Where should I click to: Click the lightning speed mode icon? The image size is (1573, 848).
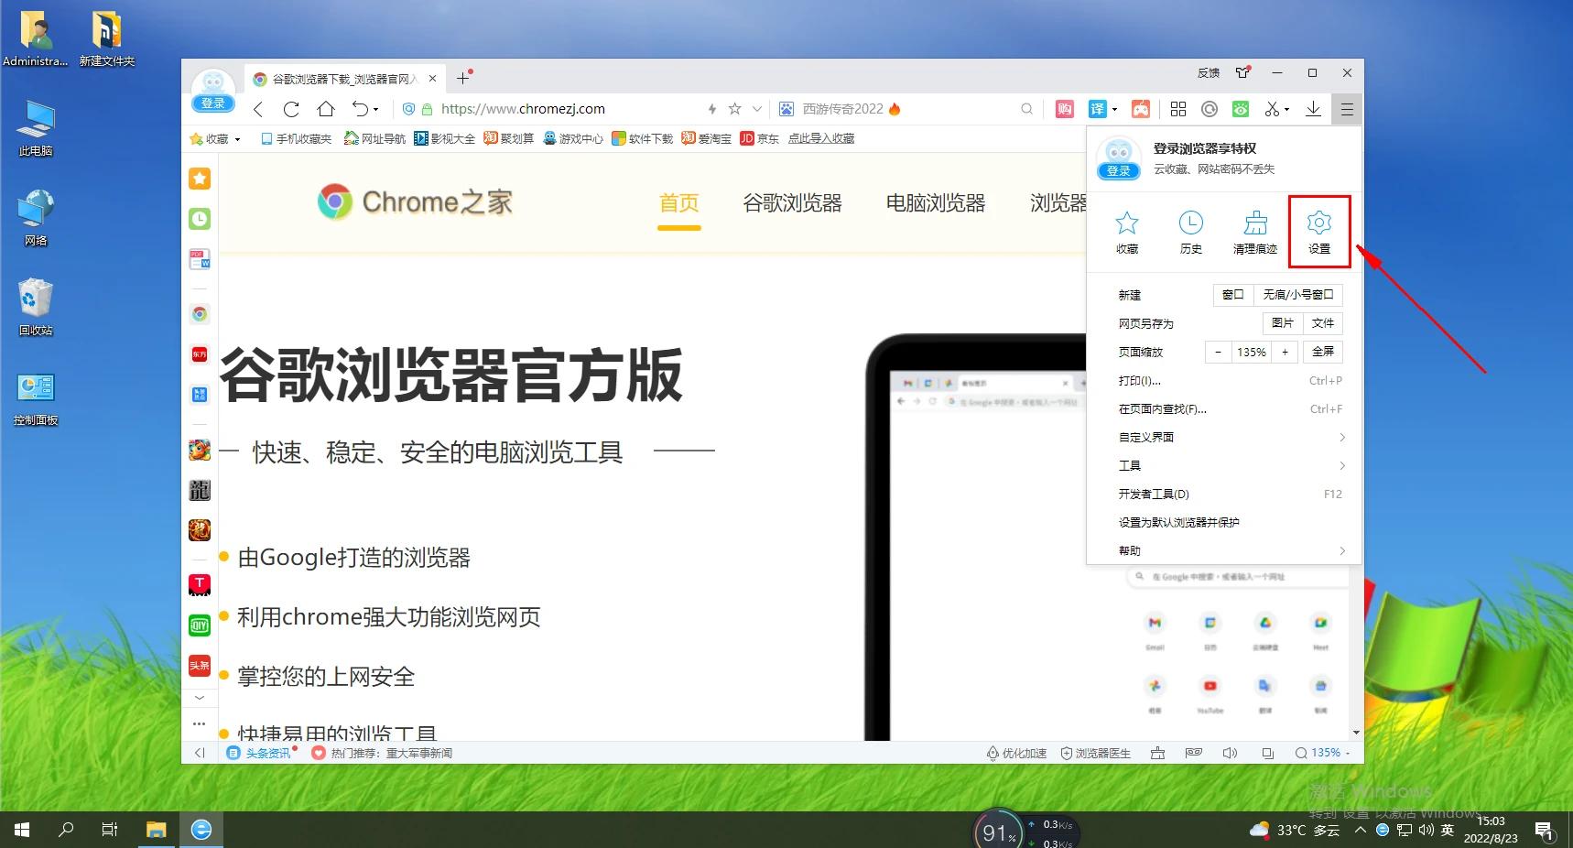tap(711, 109)
